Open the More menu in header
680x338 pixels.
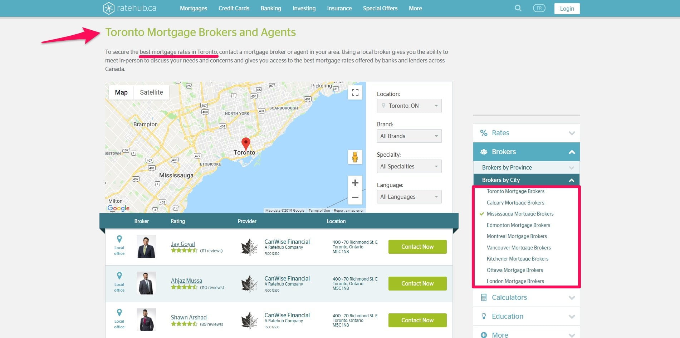[415, 8]
